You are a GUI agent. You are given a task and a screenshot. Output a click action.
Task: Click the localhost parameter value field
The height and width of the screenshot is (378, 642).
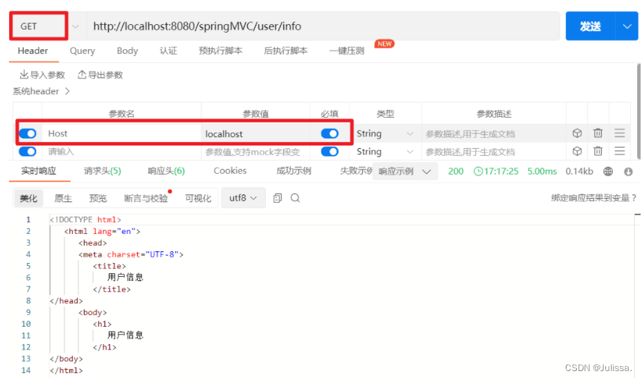[x=255, y=134]
